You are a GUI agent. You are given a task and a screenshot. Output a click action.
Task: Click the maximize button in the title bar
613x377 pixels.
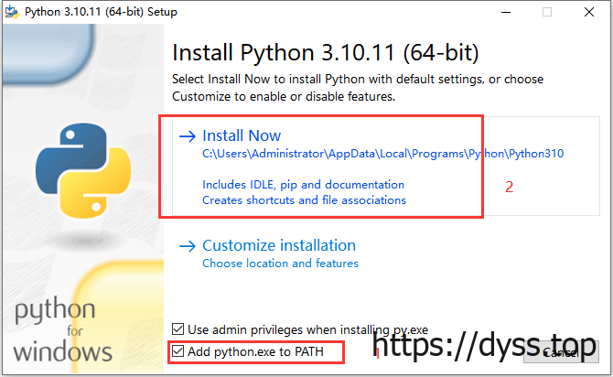pos(547,12)
